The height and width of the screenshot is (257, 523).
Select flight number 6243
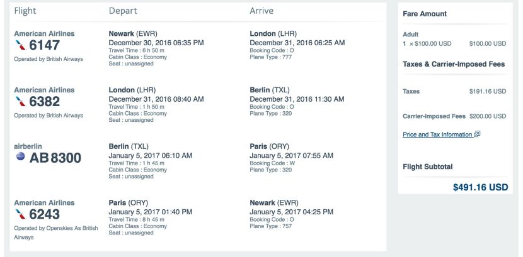[44, 214]
